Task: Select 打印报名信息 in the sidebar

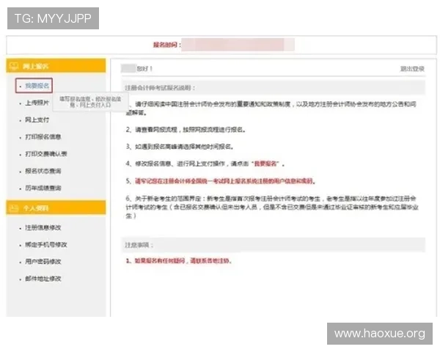Action: click(43, 137)
